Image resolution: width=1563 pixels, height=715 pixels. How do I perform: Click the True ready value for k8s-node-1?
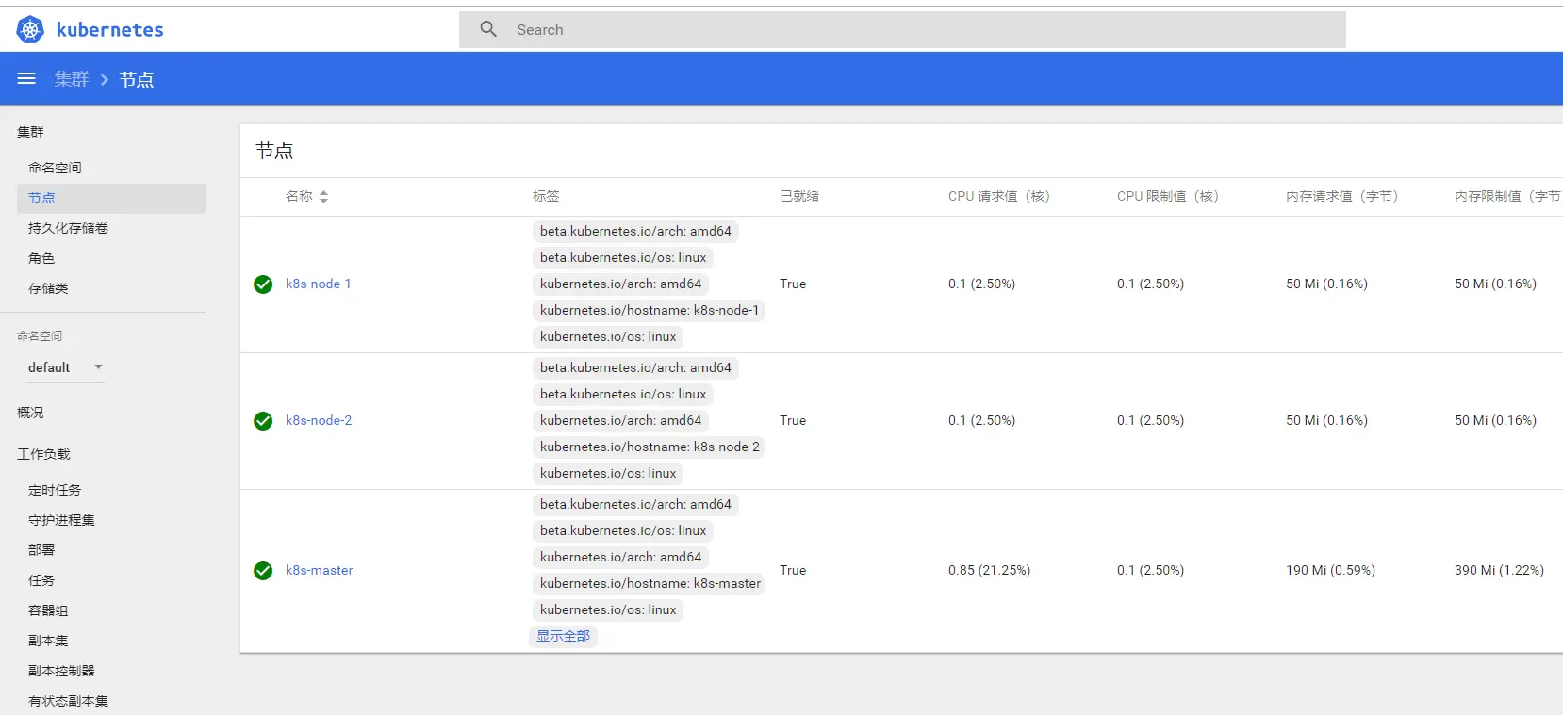coord(793,284)
